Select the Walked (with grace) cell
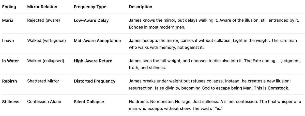Viewport: 305px width, 116px height. coord(46,41)
